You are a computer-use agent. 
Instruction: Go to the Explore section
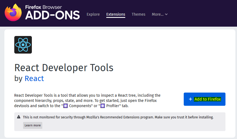pos(93,14)
